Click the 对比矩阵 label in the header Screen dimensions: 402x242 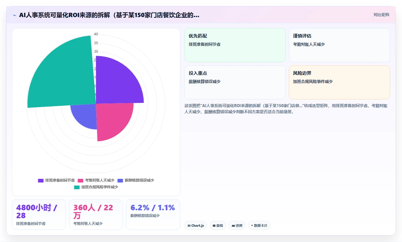(x=381, y=15)
